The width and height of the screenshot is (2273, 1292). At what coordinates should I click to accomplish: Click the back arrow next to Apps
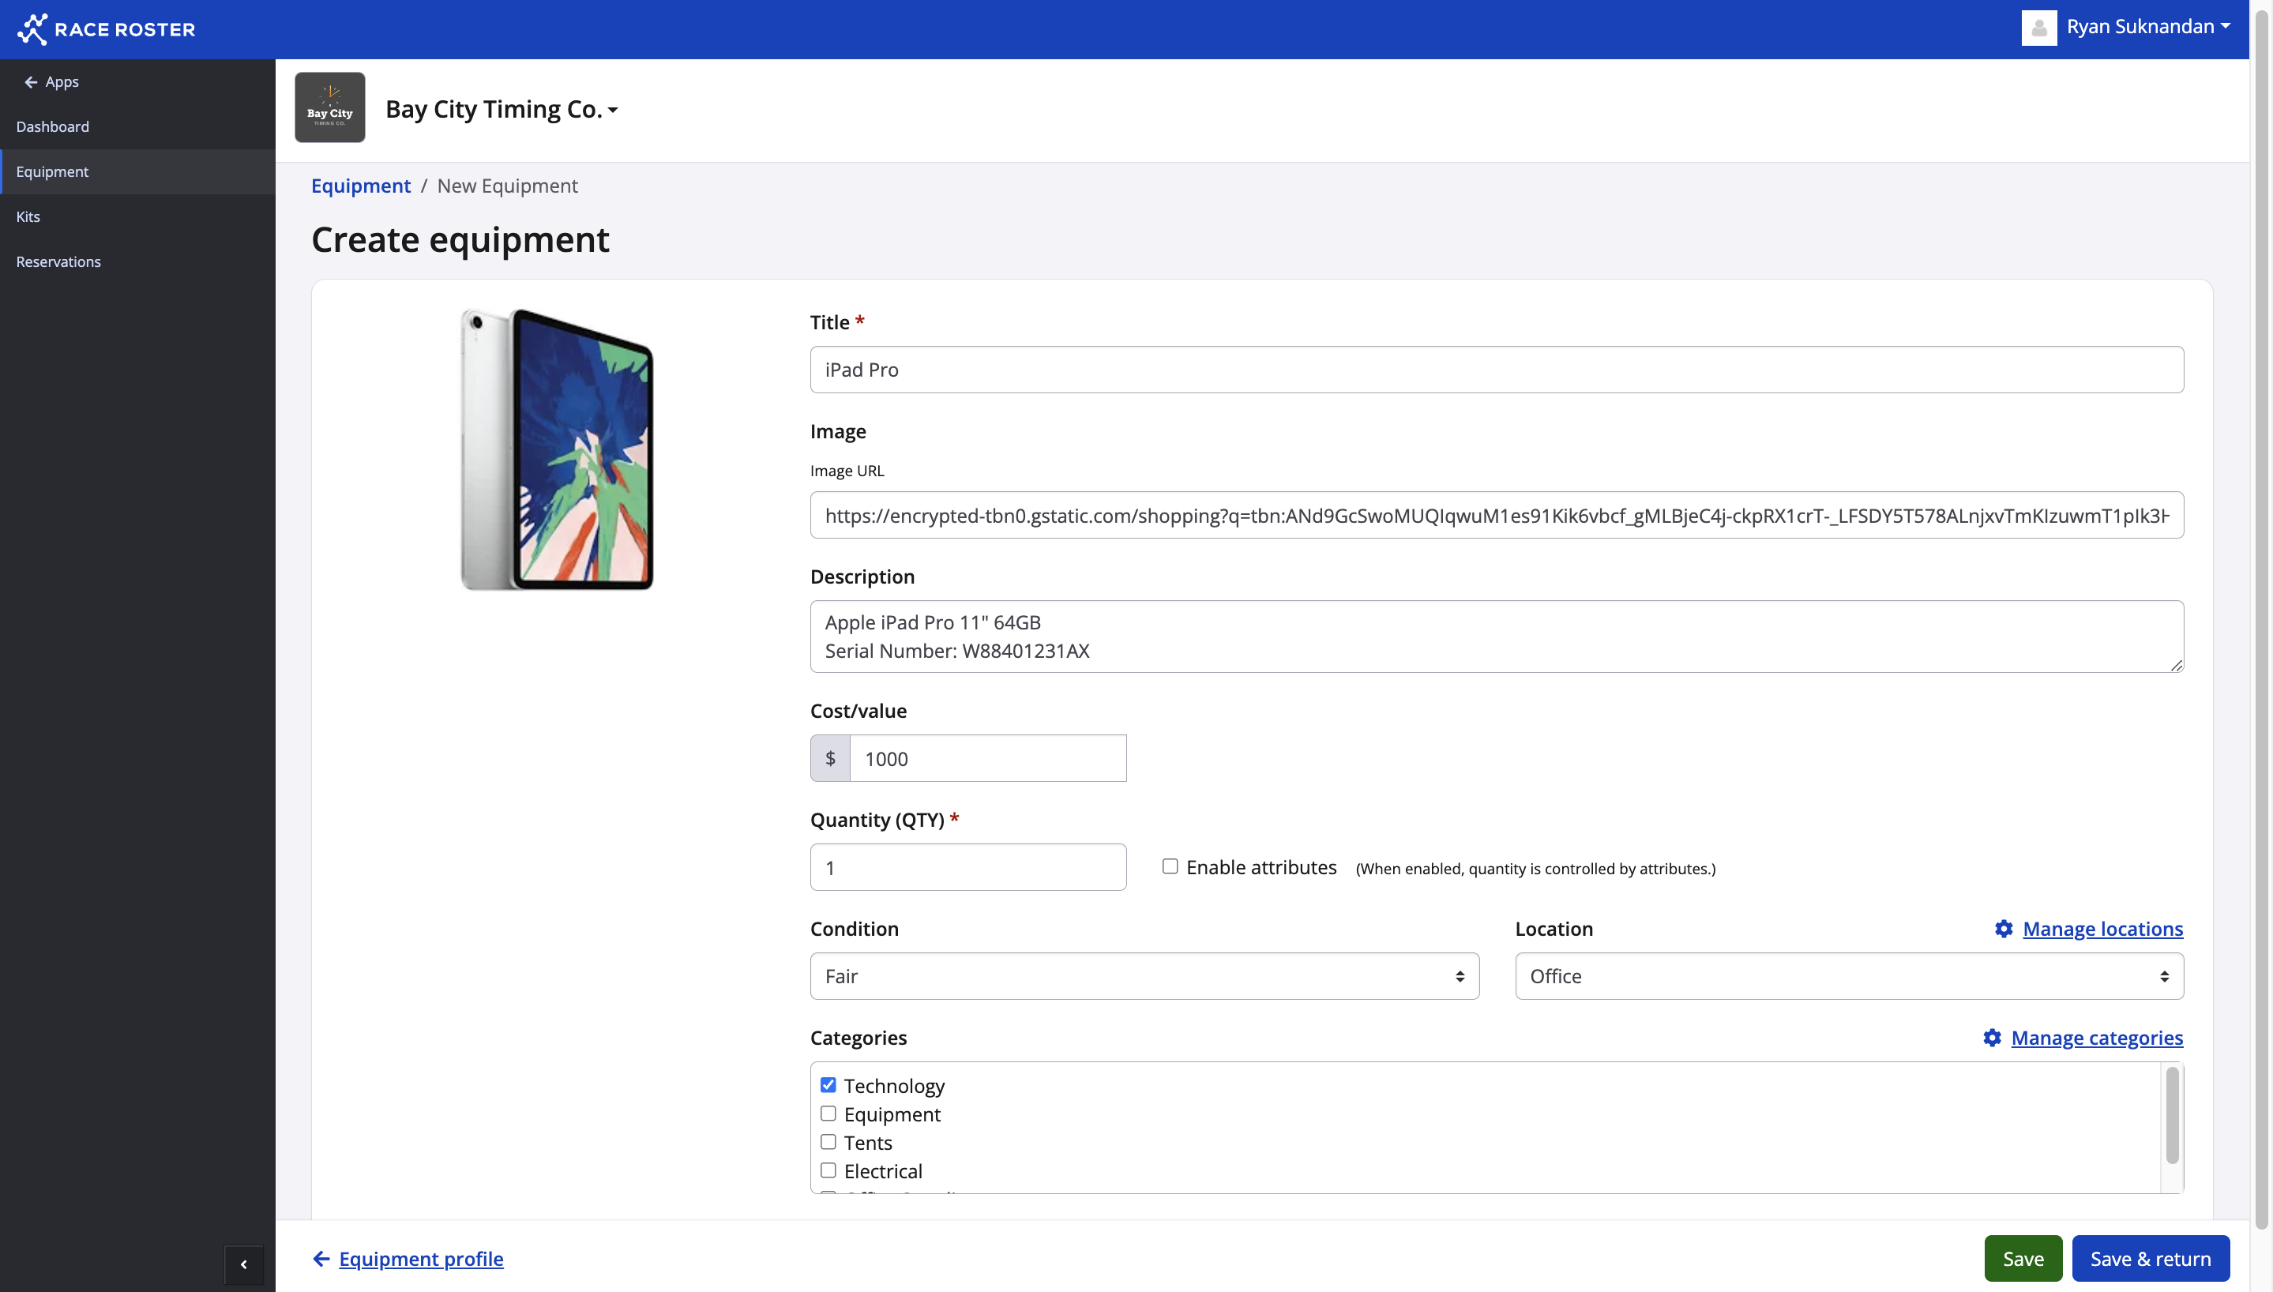pos(31,81)
